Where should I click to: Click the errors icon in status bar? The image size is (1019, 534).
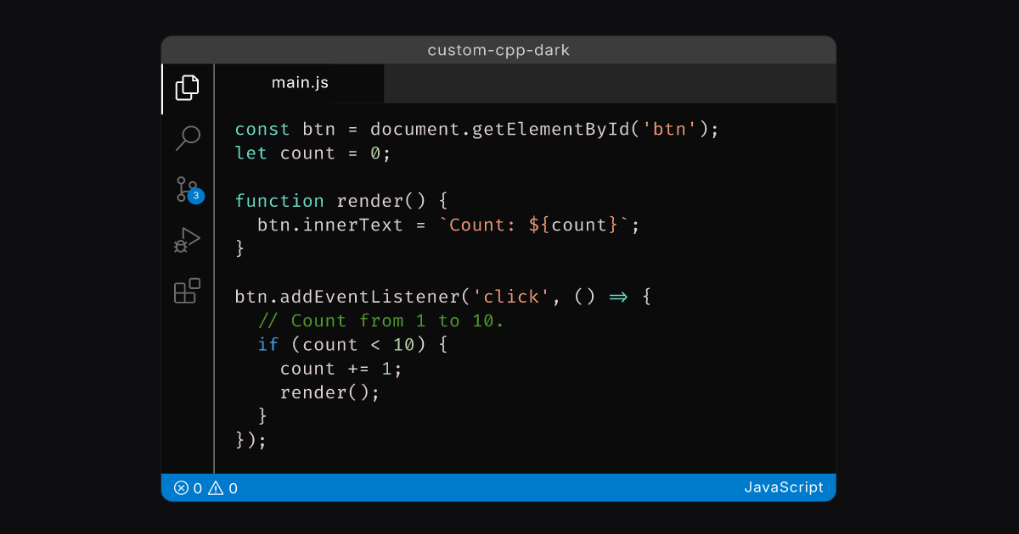(x=181, y=488)
